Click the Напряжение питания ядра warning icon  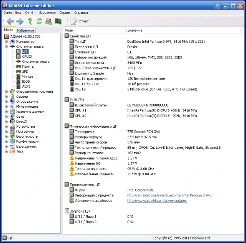[72, 158]
